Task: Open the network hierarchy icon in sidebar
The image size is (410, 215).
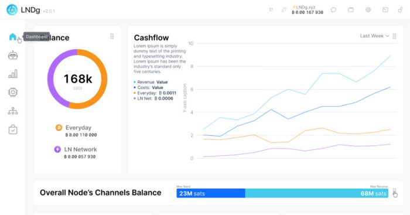Action: [13, 111]
